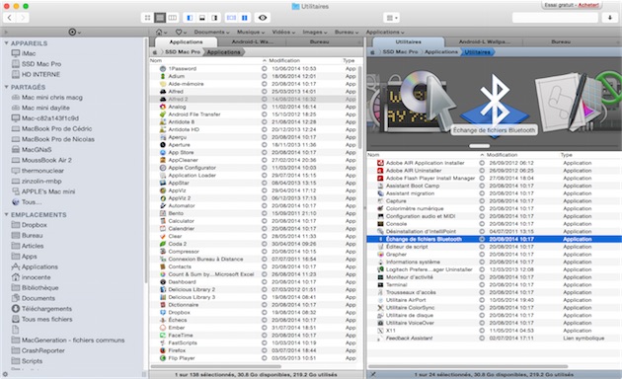Select the column view toolbar icon

(x=172, y=18)
